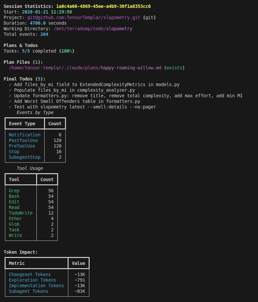Image resolution: width=258 pixels, height=302 pixels.
Task: Click the Tool column header
Action: pos(14,179)
